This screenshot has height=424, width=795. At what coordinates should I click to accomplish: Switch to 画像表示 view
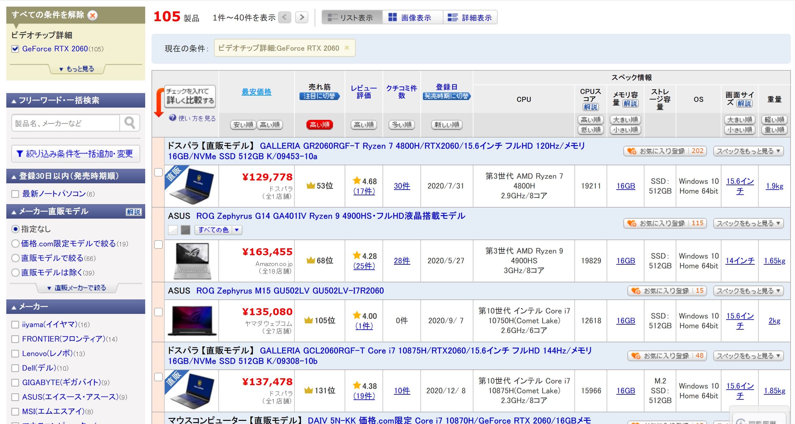click(x=412, y=17)
